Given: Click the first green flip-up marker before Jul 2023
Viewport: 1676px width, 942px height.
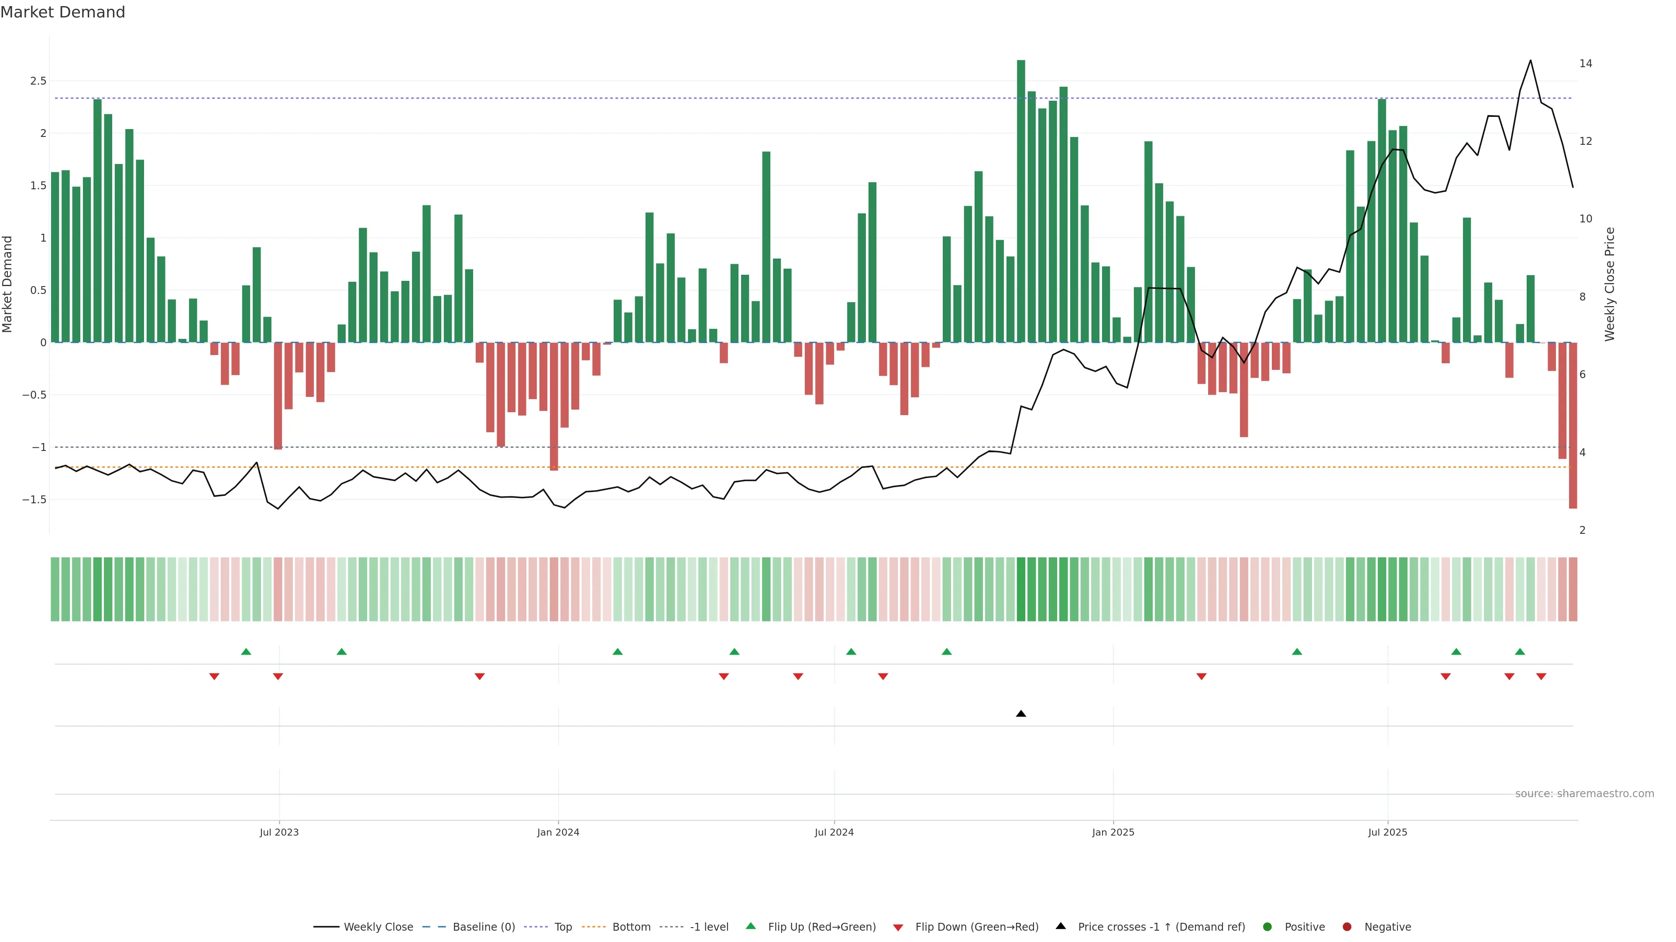Looking at the screenshot, I should (246, 652).
